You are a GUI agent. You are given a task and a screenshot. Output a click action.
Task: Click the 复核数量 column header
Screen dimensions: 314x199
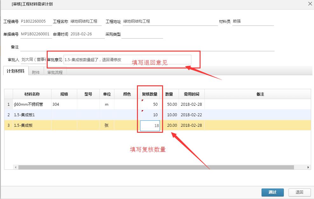[x=150, y=94]
